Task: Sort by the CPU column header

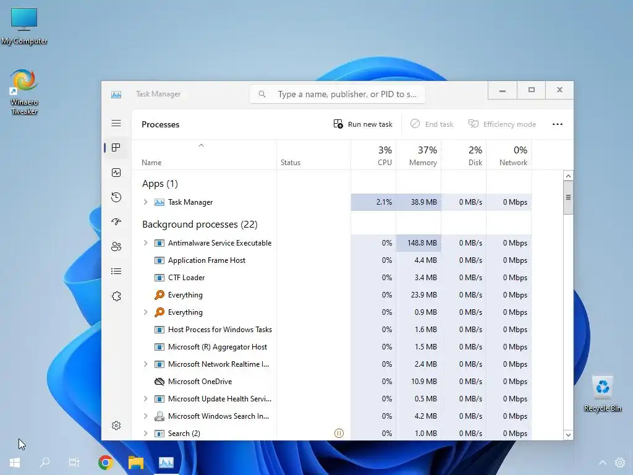Action: (x=373, y=155)
